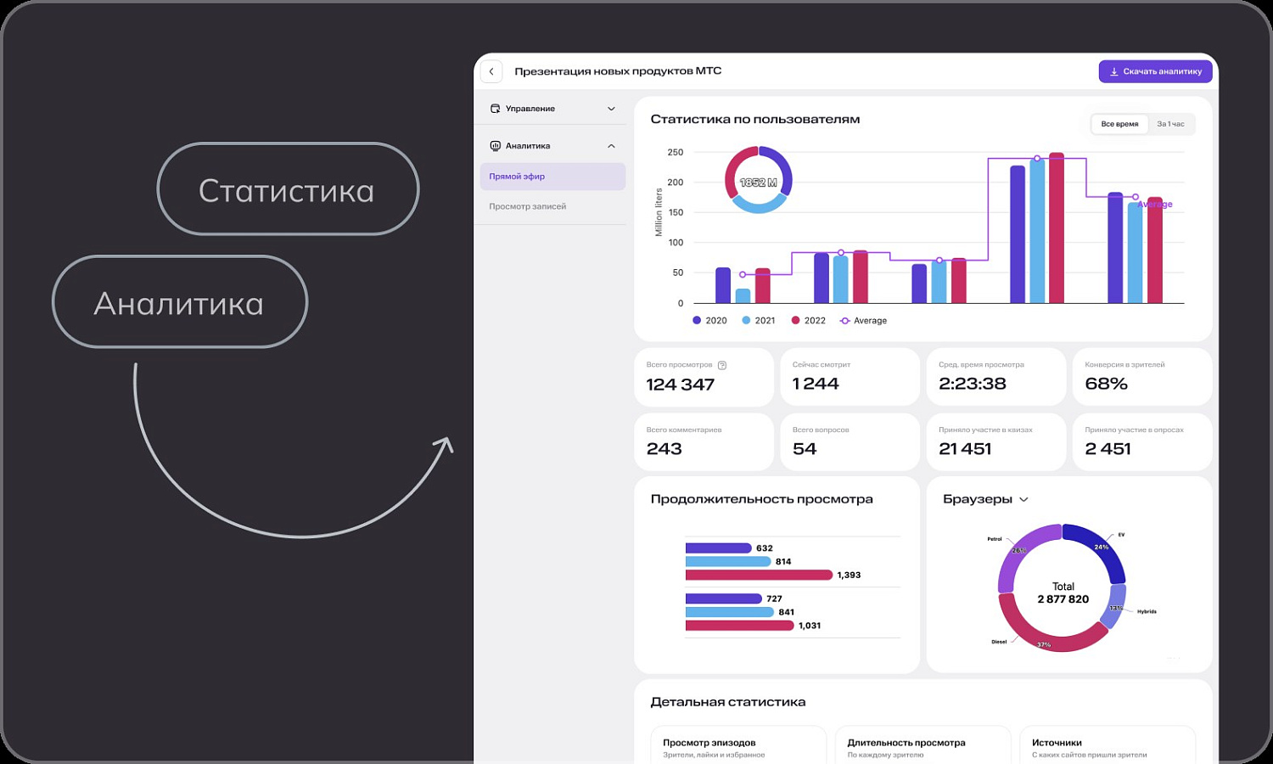Click value 243 total comments

tap(665, 449)
